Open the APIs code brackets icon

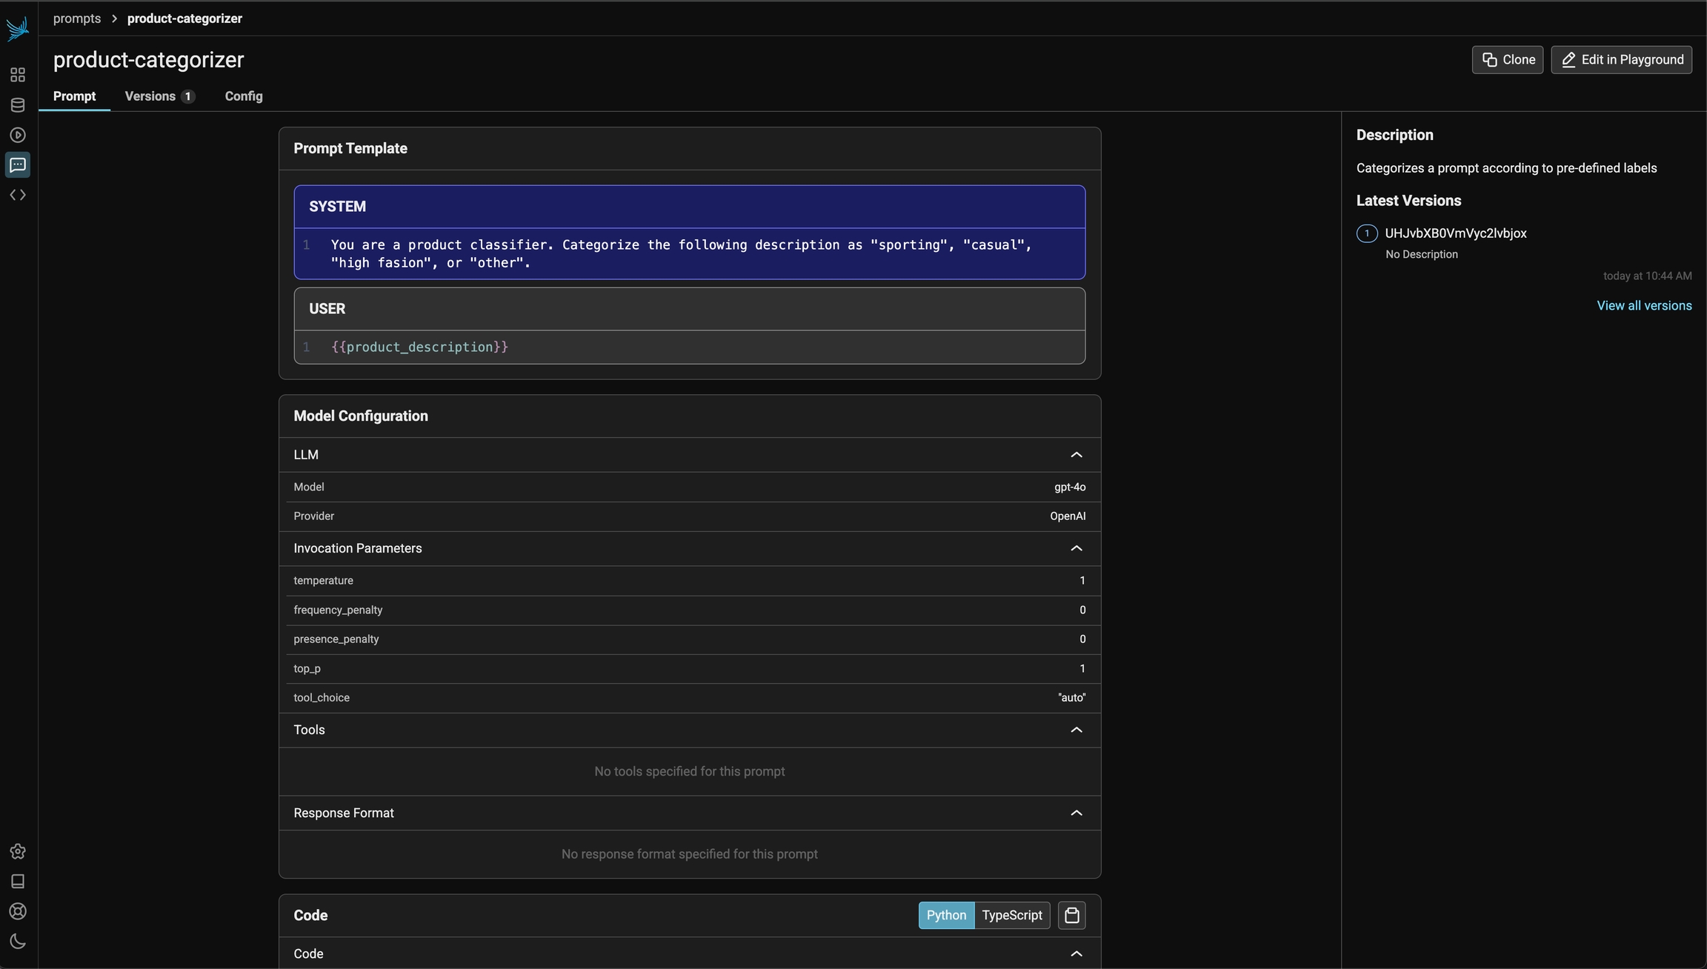pos(18,195)
